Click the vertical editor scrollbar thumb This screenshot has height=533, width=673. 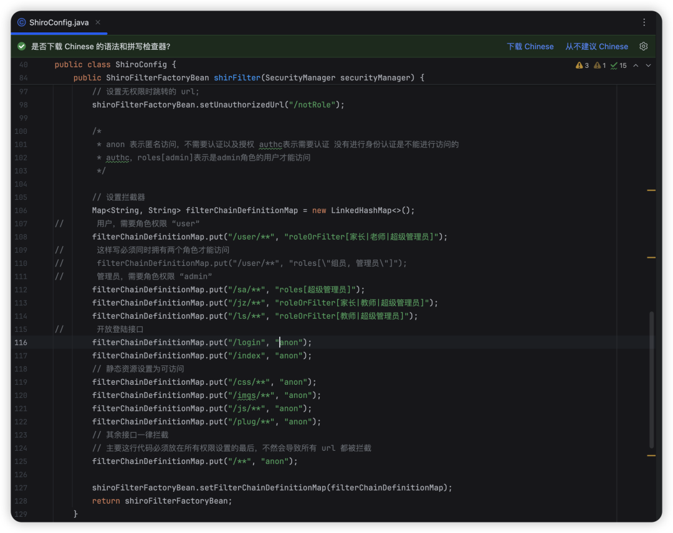tap(652, 380)
